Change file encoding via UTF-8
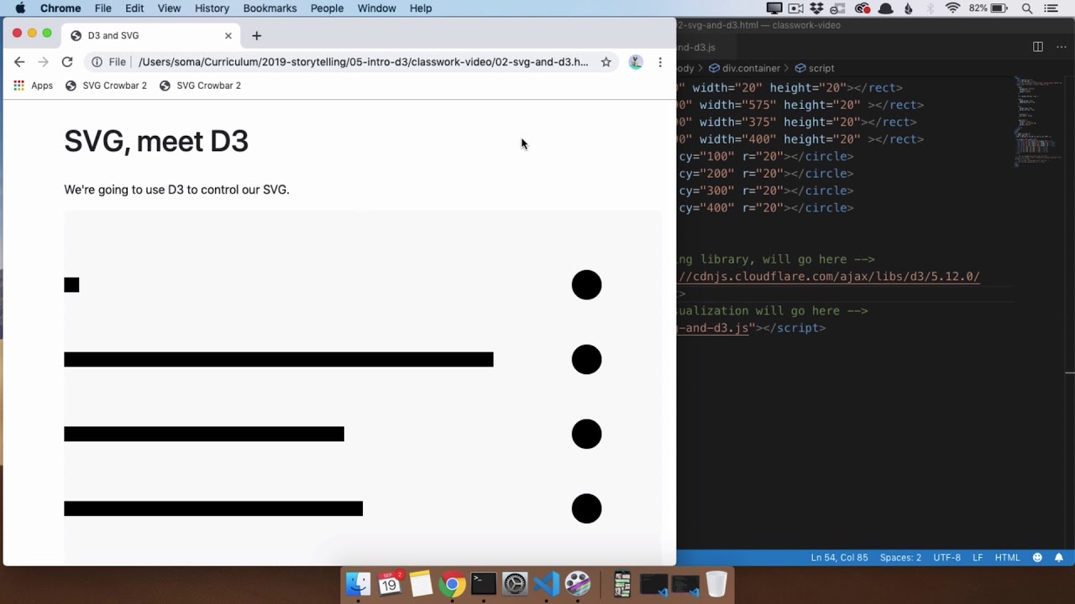This screenshot has height=604, width=1075. 947,558
